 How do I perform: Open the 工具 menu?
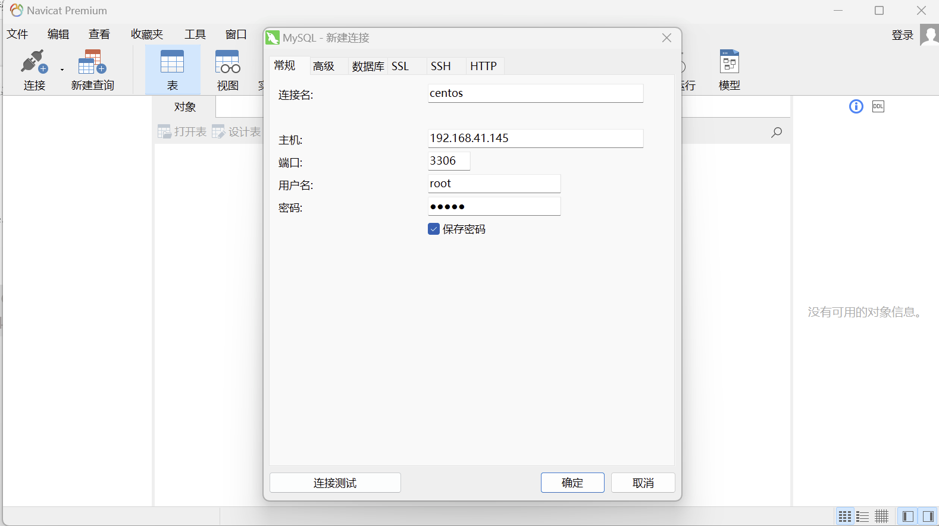click(195, 34)
